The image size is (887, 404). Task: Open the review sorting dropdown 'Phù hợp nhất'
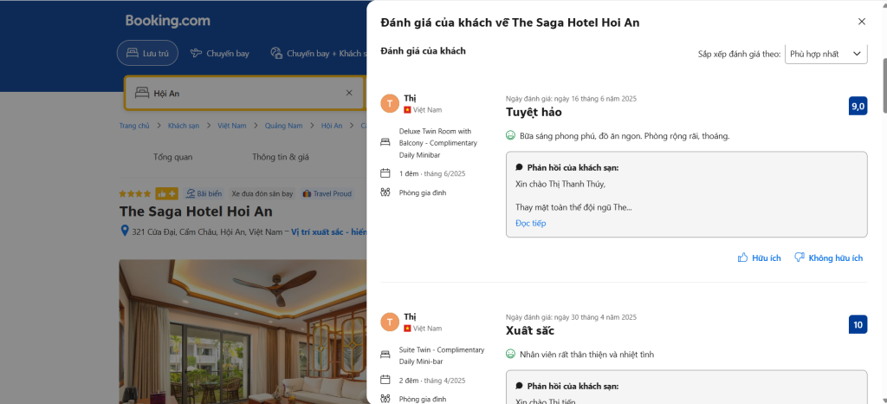click(x=825, y=54)
